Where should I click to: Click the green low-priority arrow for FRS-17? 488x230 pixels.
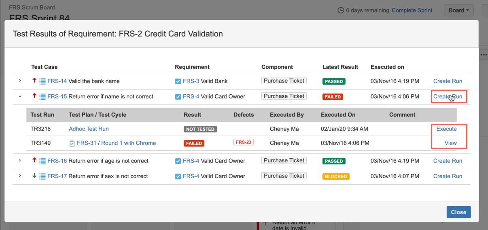coord(34,176)
